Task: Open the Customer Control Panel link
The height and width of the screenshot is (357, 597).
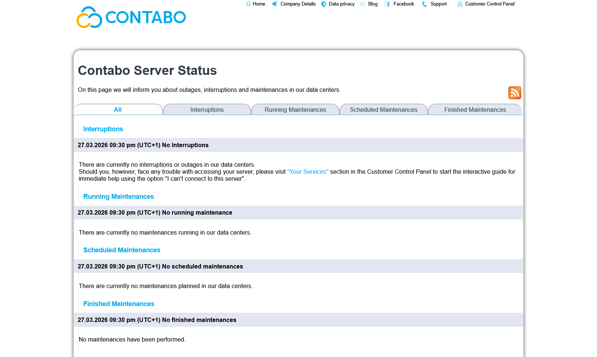Action: 490,4
